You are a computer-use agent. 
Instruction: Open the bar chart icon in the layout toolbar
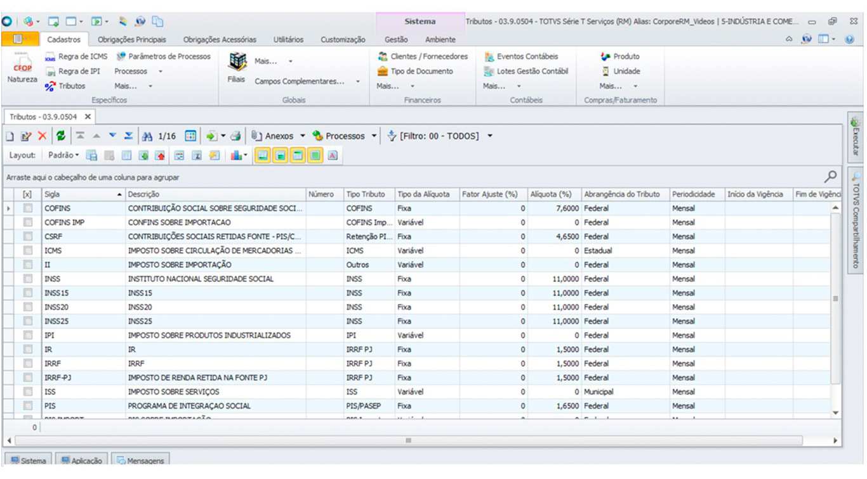pos(237,155)
